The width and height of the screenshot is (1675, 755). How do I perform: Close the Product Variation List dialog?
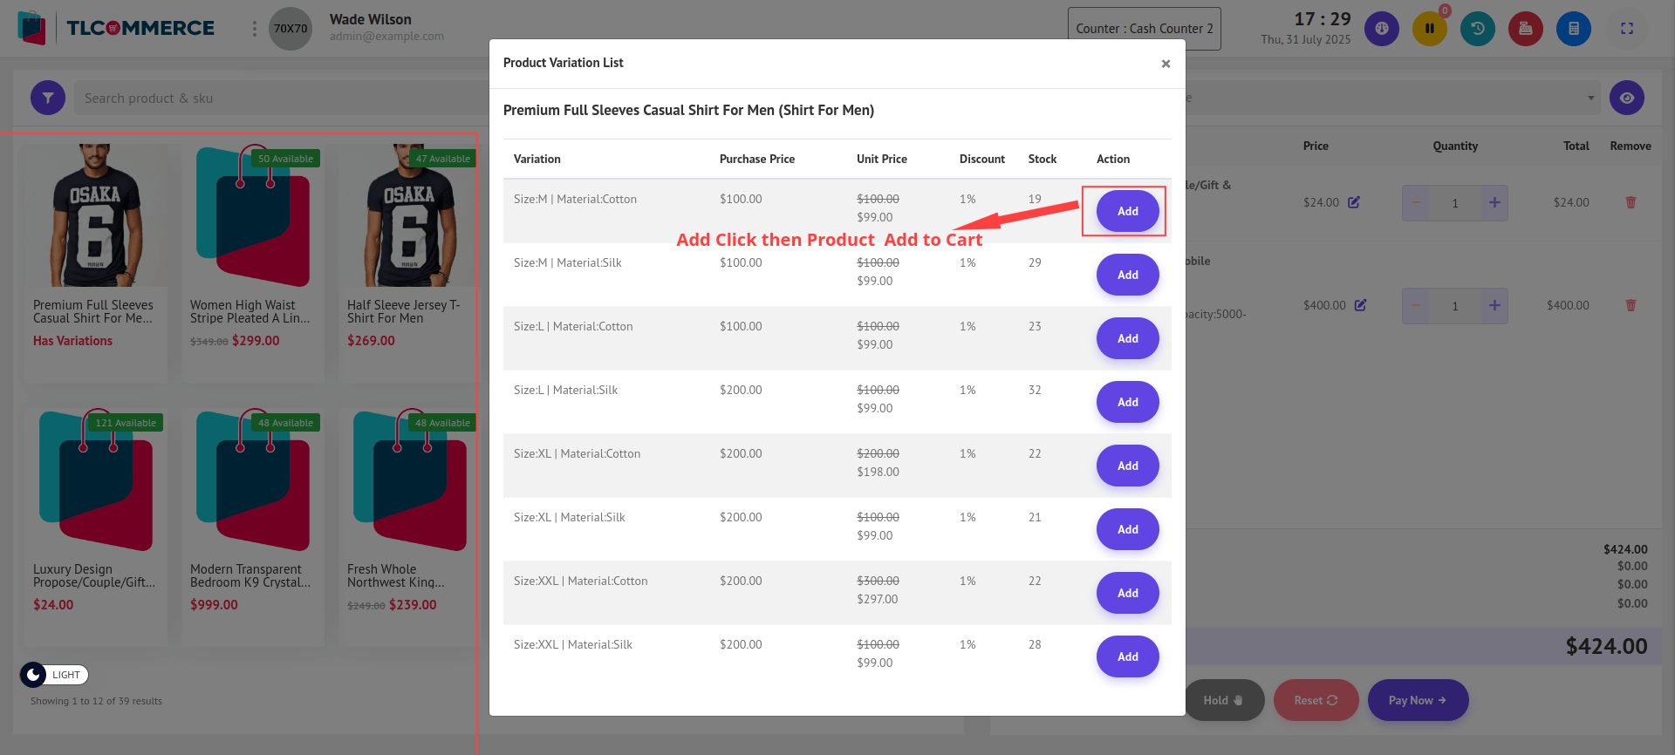click(1166, 64)
